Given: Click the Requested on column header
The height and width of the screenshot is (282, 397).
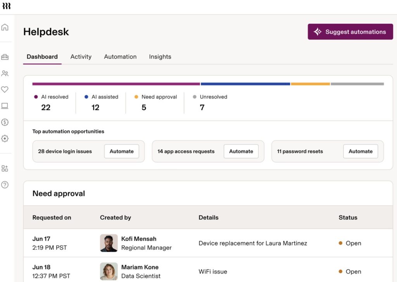Looking at the screenshot, I should point(52,218).
